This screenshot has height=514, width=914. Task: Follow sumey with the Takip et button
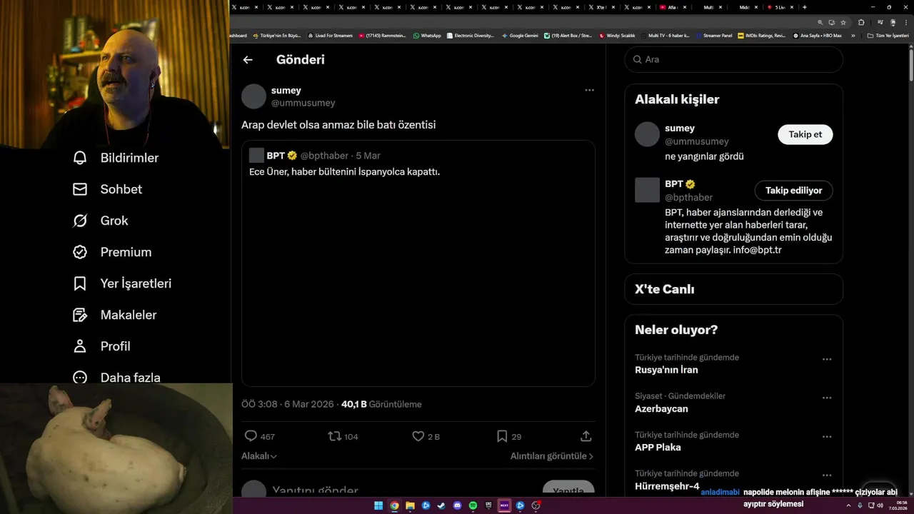coord(805,134)
